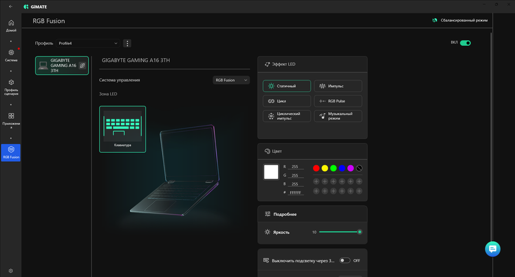
Task: Open the Домой home page
Action: tap(11, 25)
